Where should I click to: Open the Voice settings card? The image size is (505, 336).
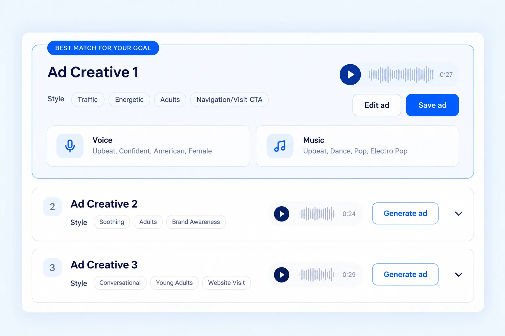(x=149, y=146)
